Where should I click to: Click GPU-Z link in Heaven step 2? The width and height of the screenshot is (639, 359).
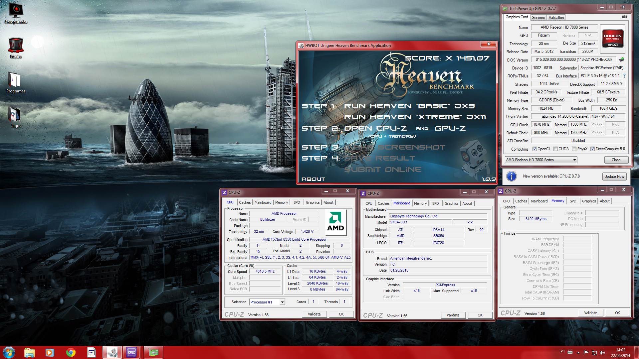[x=450, y=128]
